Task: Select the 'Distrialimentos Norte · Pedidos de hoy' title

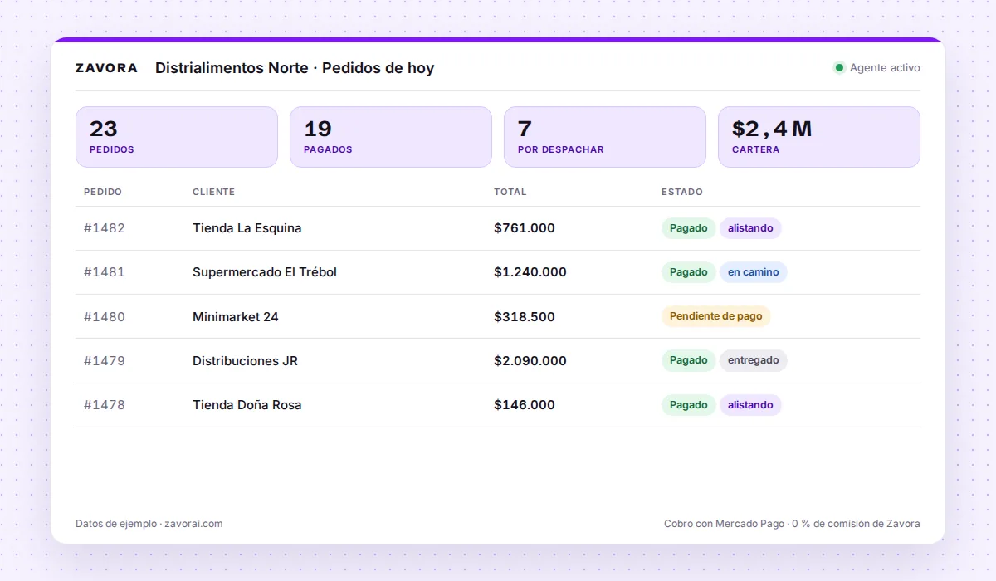Action: pyautogui.click(x=295, y=68)
